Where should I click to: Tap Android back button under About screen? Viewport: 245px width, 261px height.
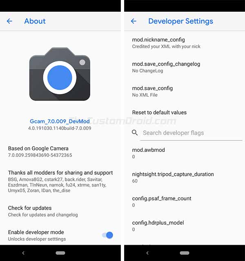click(23, 253)
